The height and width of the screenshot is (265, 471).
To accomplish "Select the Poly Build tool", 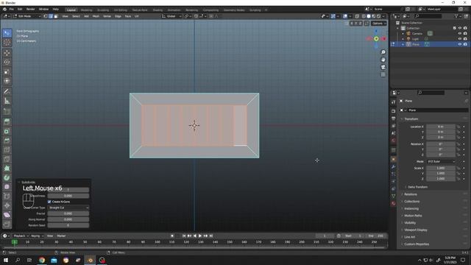I will coord(7,169).
